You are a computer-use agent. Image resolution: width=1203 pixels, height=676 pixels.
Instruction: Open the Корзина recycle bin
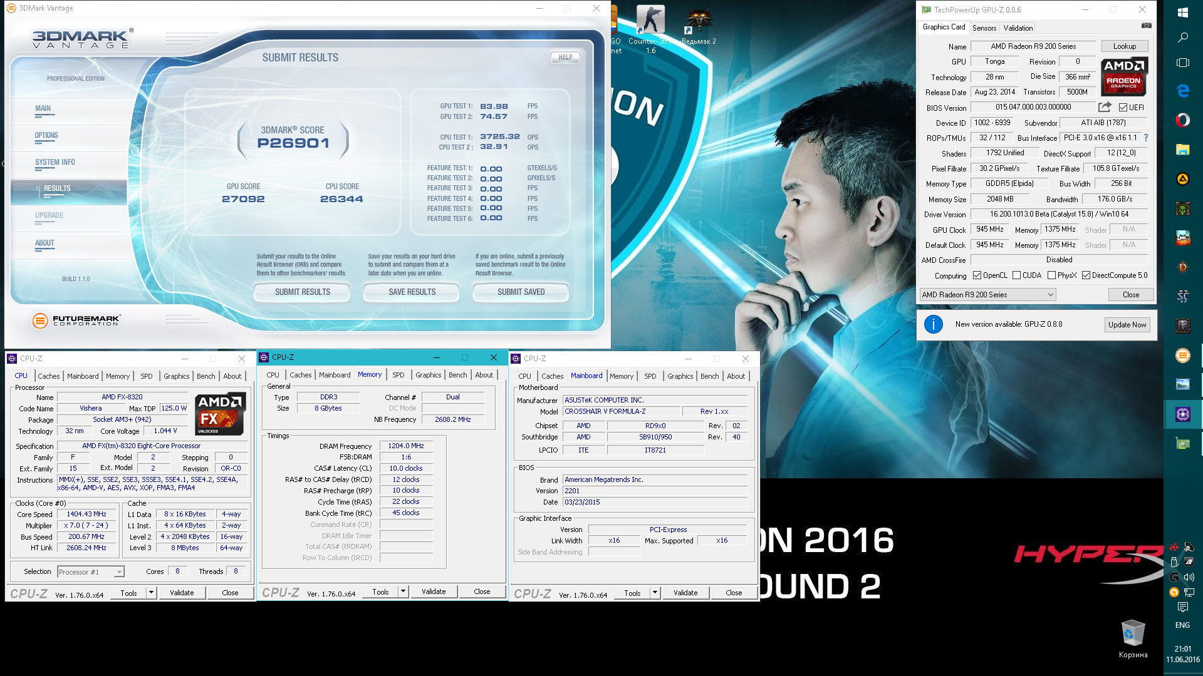(x=1133, y=639)
